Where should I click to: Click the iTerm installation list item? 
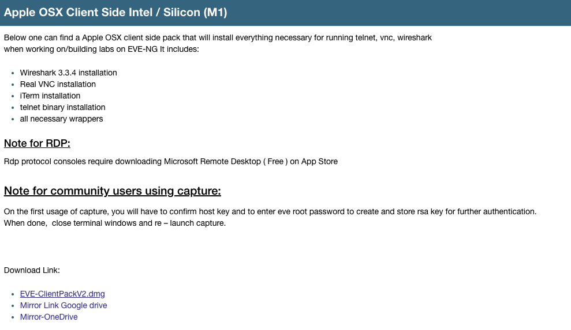pyautogui.click(x=50, y=96)
